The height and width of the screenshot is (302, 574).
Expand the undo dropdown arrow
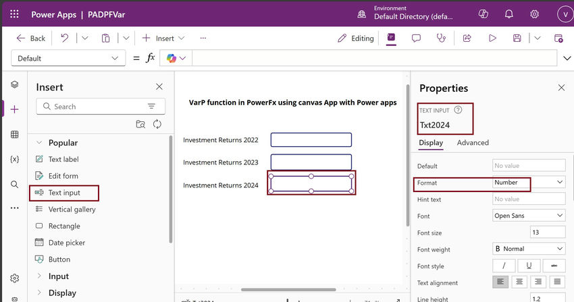(x=84, y=38)
